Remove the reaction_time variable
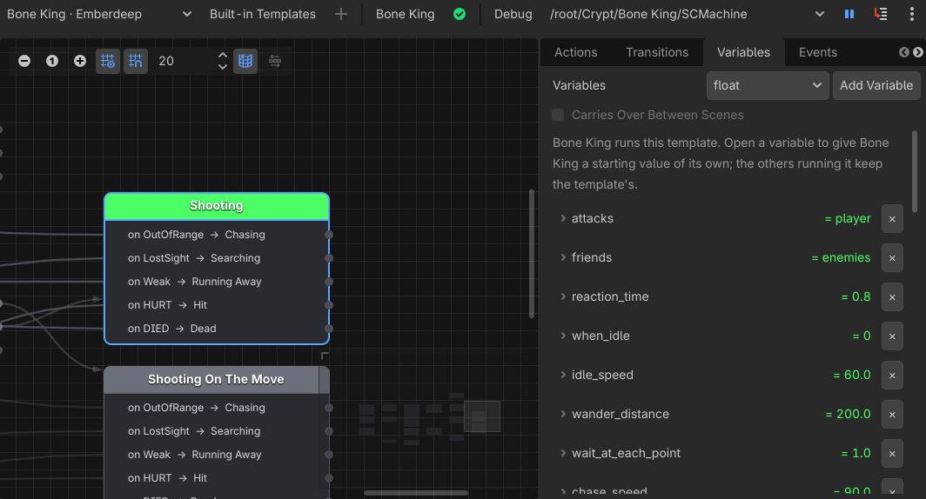926x499 pixels. [892, 297]
